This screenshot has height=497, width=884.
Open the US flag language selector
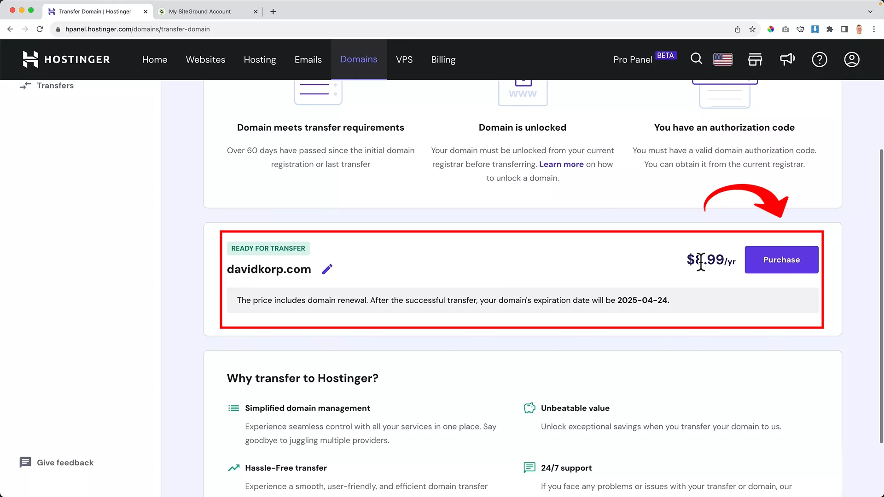pos(722,59)
